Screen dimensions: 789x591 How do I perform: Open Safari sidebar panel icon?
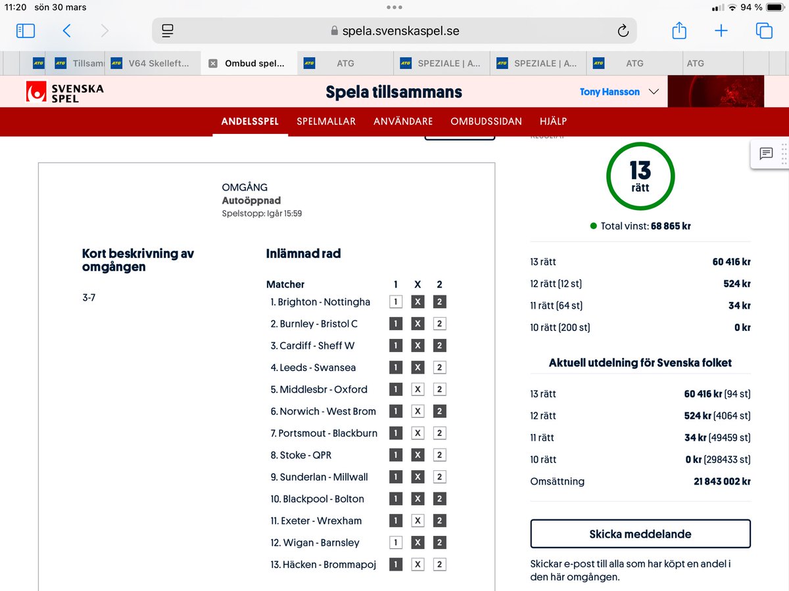pyautogui.click(x=26, y=31)
